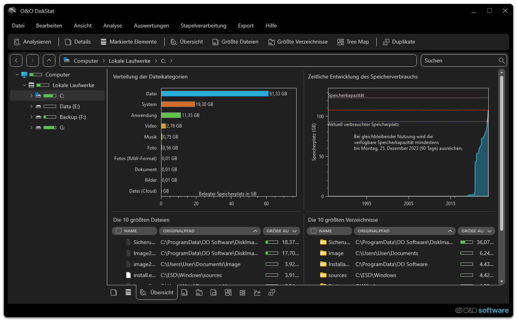Click the install.e... file icon in largest files
This screenshot has height=321, width=517.
128,275
